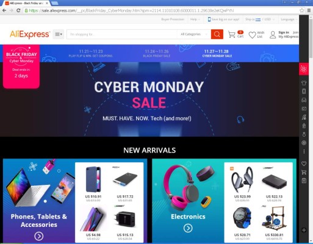Screen dimensions: 313x244
Task: Expand the All Categories dropdown
Action: click(x=193, y=34)
